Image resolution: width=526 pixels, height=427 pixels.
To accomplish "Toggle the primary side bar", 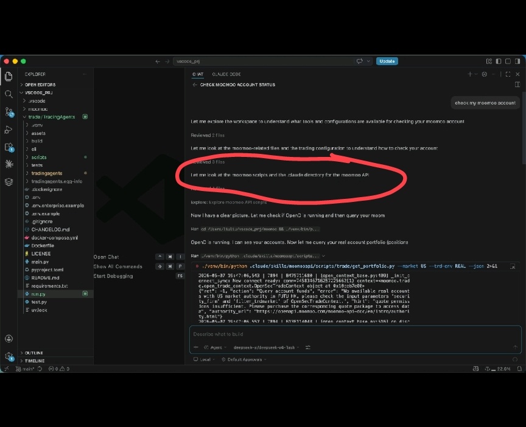I will pyautogui.click(x=499, y=61).
